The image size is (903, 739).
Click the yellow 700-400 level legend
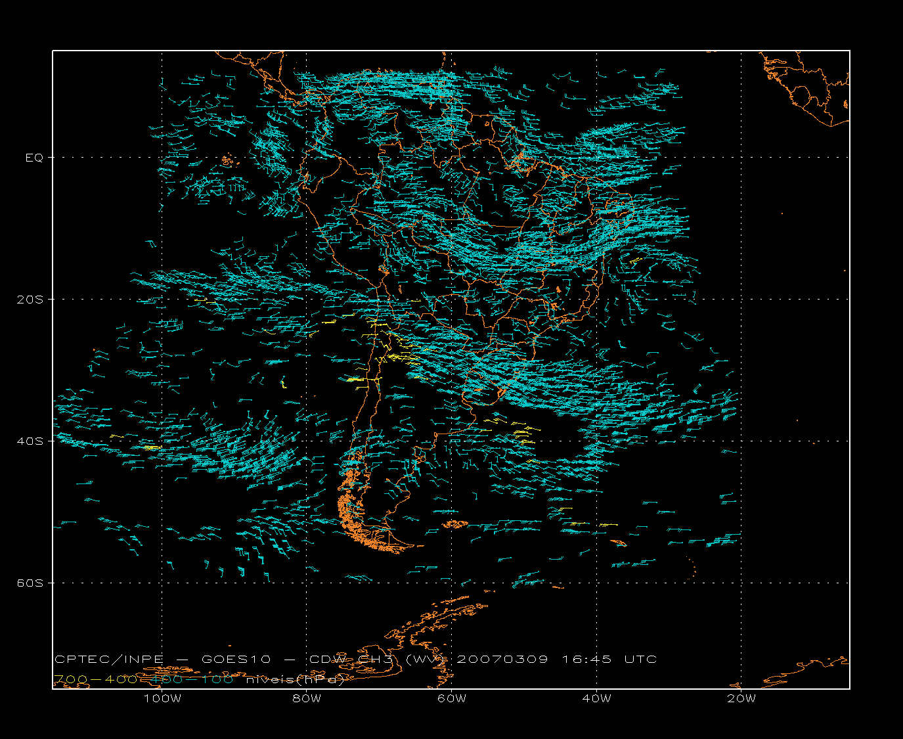pyautogui.click(x=96, y=680)
